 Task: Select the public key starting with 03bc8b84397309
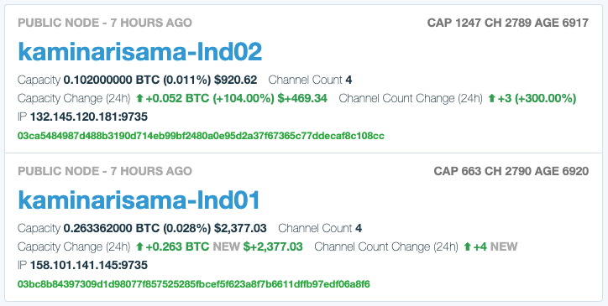click(x=194, y=284)
